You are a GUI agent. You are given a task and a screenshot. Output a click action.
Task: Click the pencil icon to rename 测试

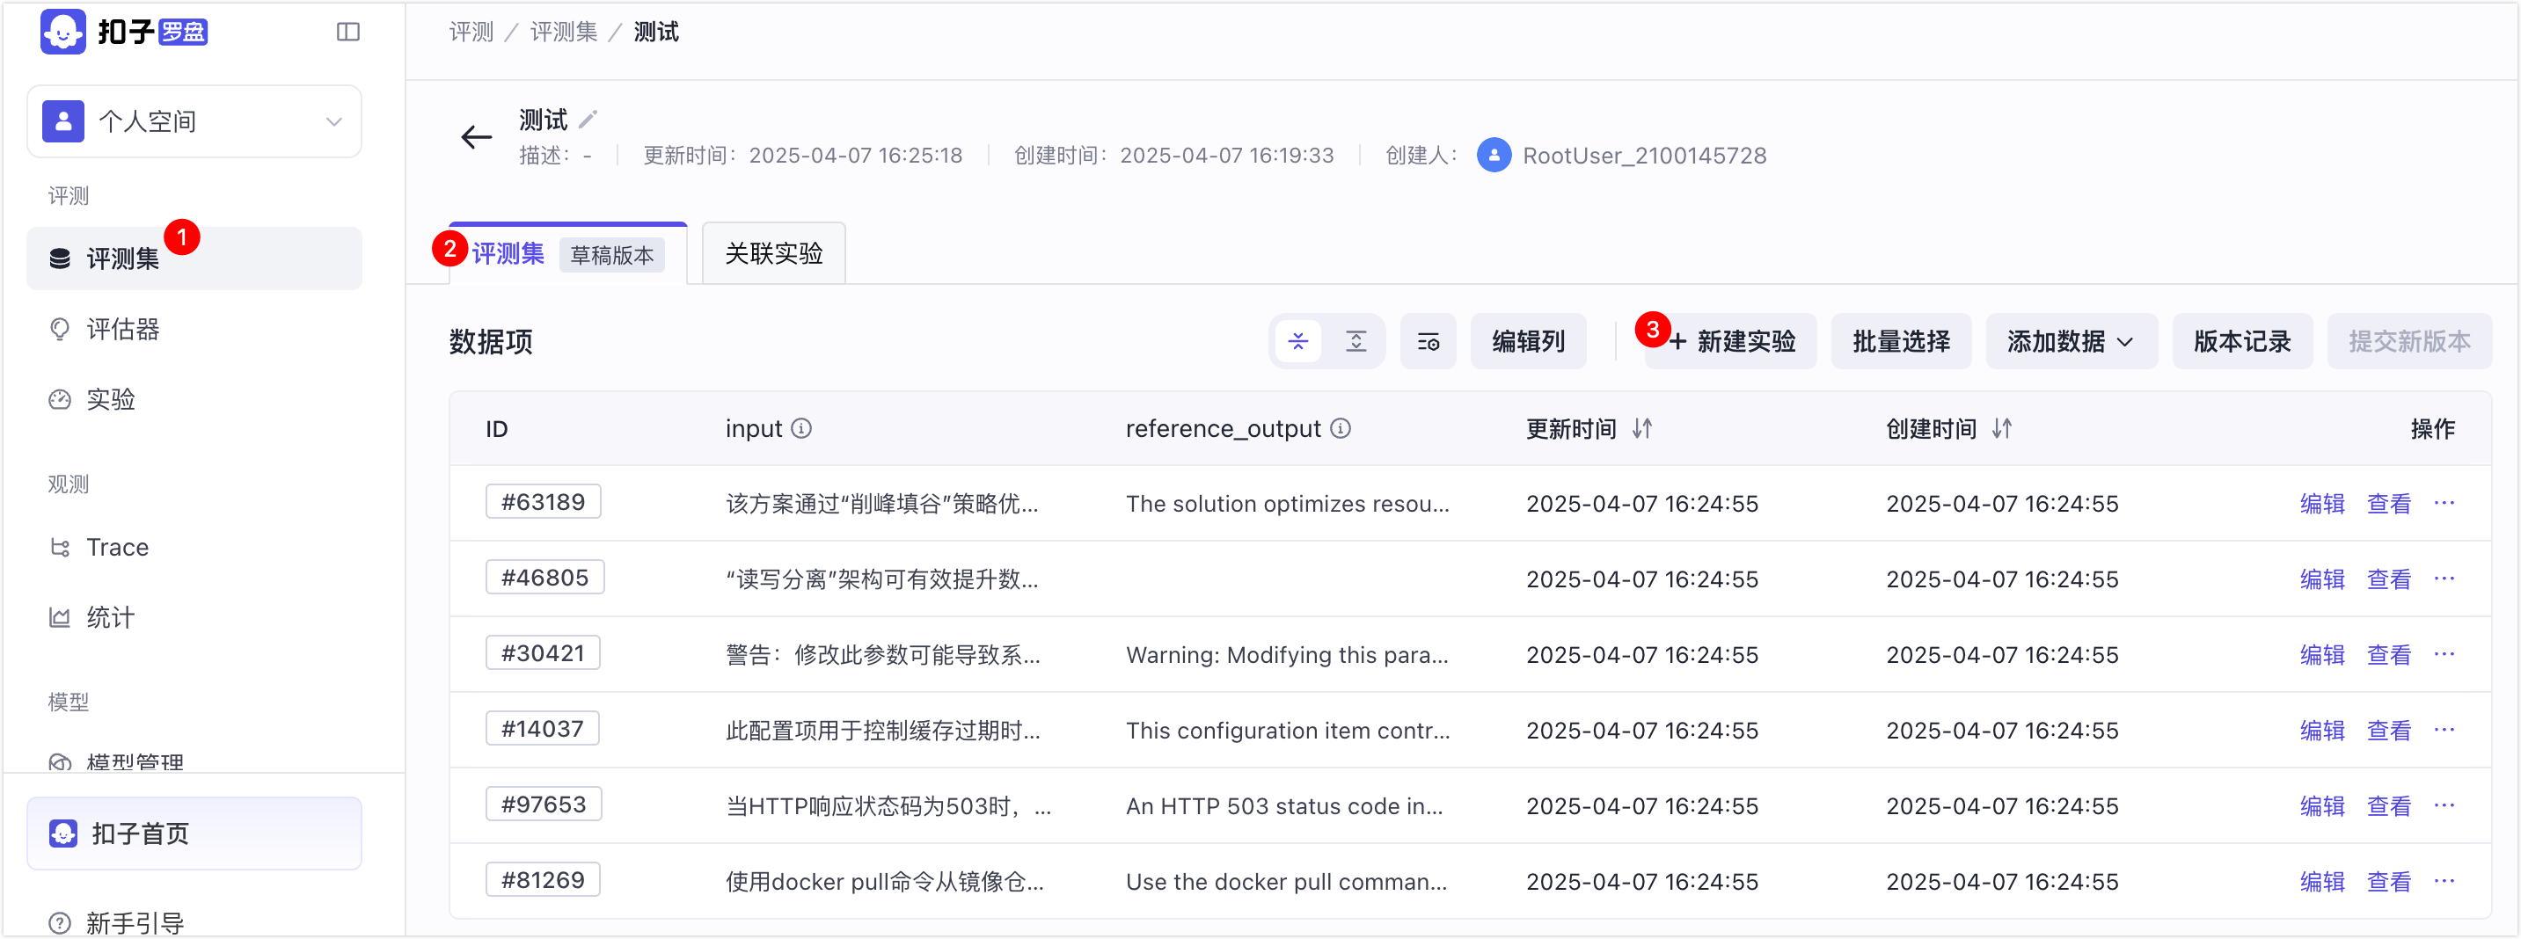coord(588,120)
